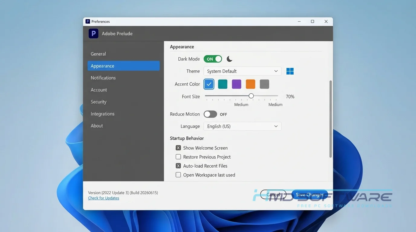The width and height of the screenshot is (416, 232).
Task: Open the Language dropdown showing English (US)
Action: pos(242,126)
